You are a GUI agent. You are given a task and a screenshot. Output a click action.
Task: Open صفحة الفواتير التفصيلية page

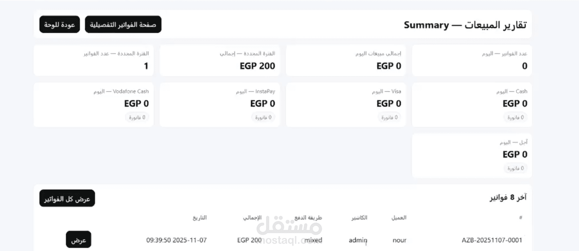[x=123, y=24]
